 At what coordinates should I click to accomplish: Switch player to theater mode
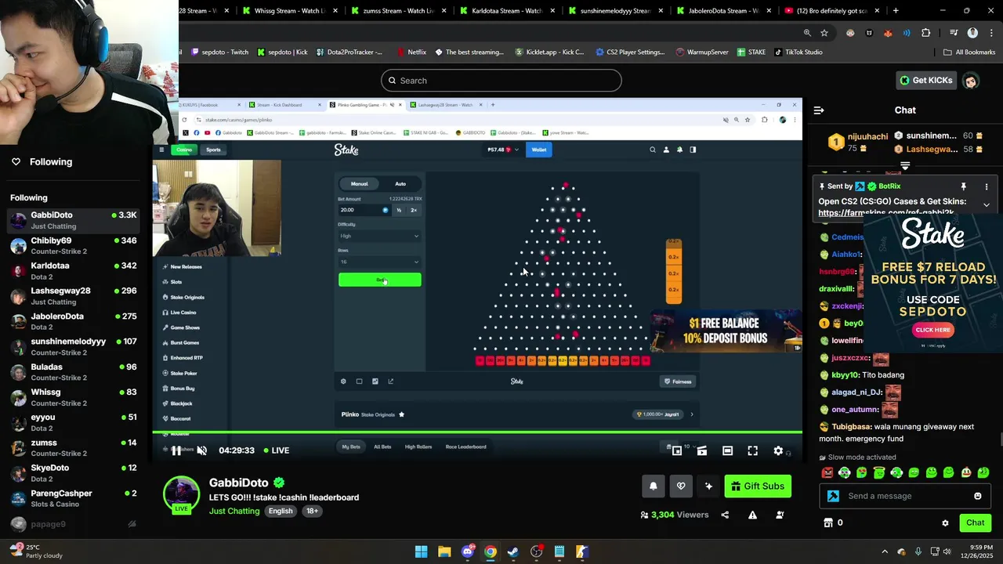(727, 450)
